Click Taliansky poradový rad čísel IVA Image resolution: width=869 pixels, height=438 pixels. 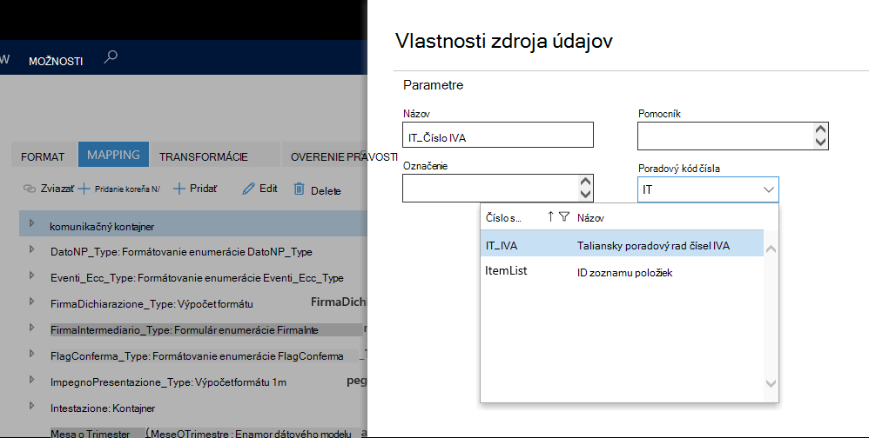coord(653,246)
